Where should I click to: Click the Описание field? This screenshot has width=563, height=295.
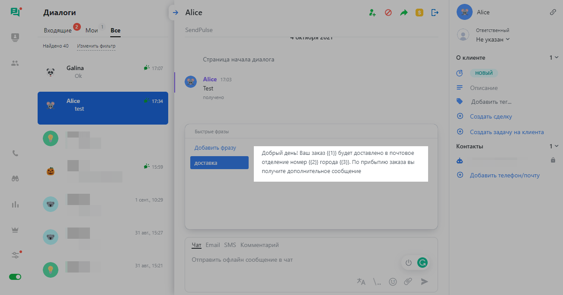pos(484,88)
